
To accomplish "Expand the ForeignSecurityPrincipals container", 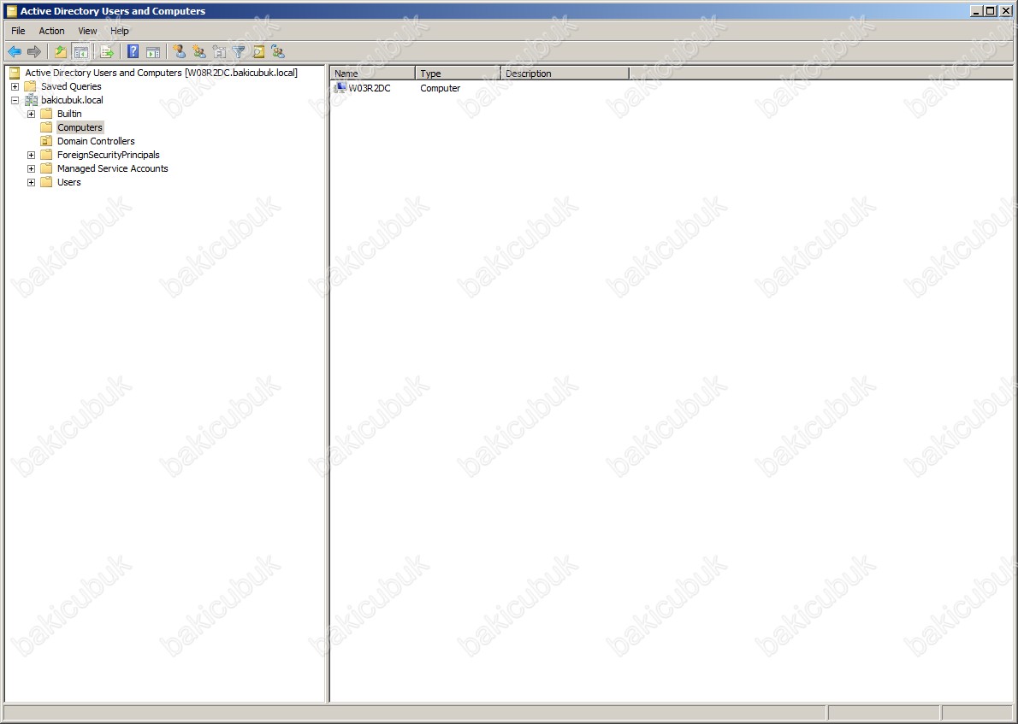I will pyautogui.click(x=31, y=155).
